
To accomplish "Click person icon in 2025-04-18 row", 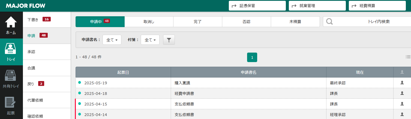I will click(402, 93).
